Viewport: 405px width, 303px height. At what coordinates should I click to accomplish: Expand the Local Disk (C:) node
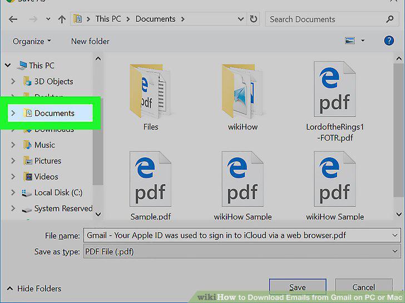[x=13, y=192]
